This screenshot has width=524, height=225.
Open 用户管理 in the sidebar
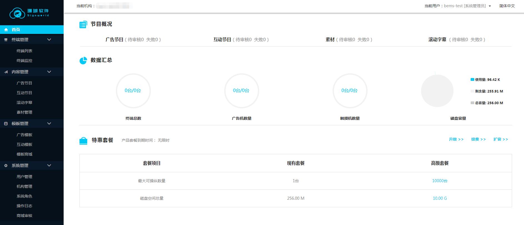coord(24,177)
